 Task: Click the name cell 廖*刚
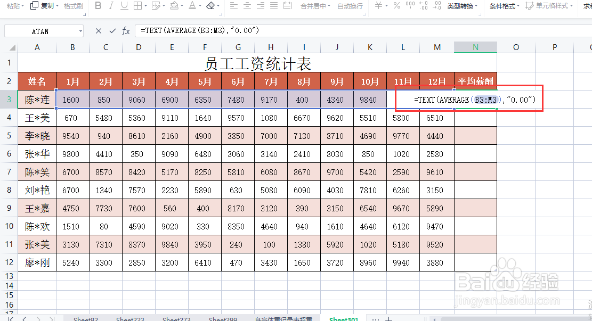tap(37, 262)
